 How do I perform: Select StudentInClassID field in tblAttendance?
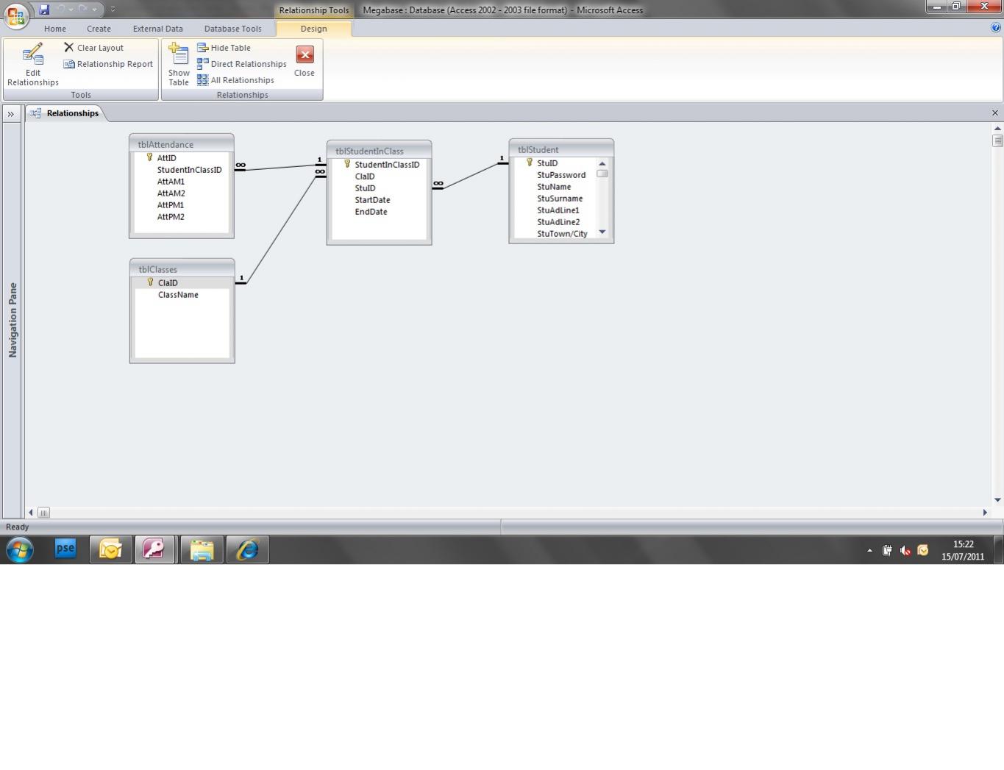coord(189,170)
